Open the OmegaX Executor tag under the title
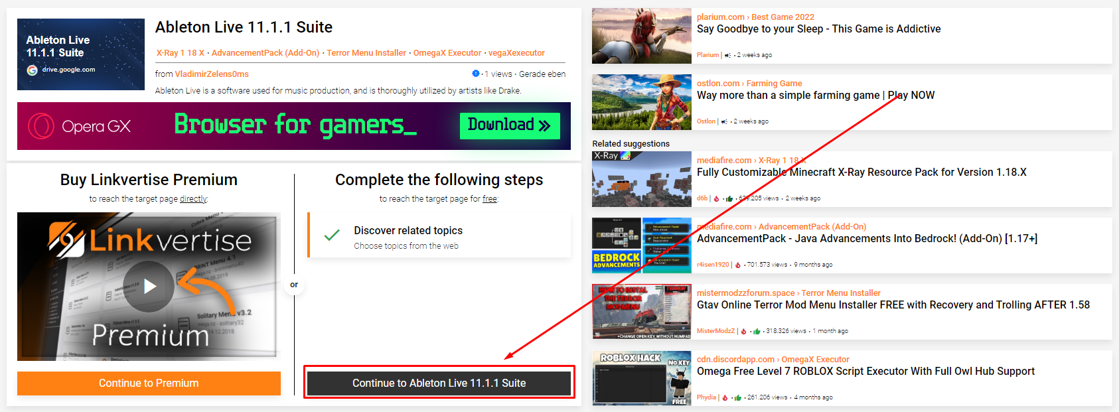 447,53
